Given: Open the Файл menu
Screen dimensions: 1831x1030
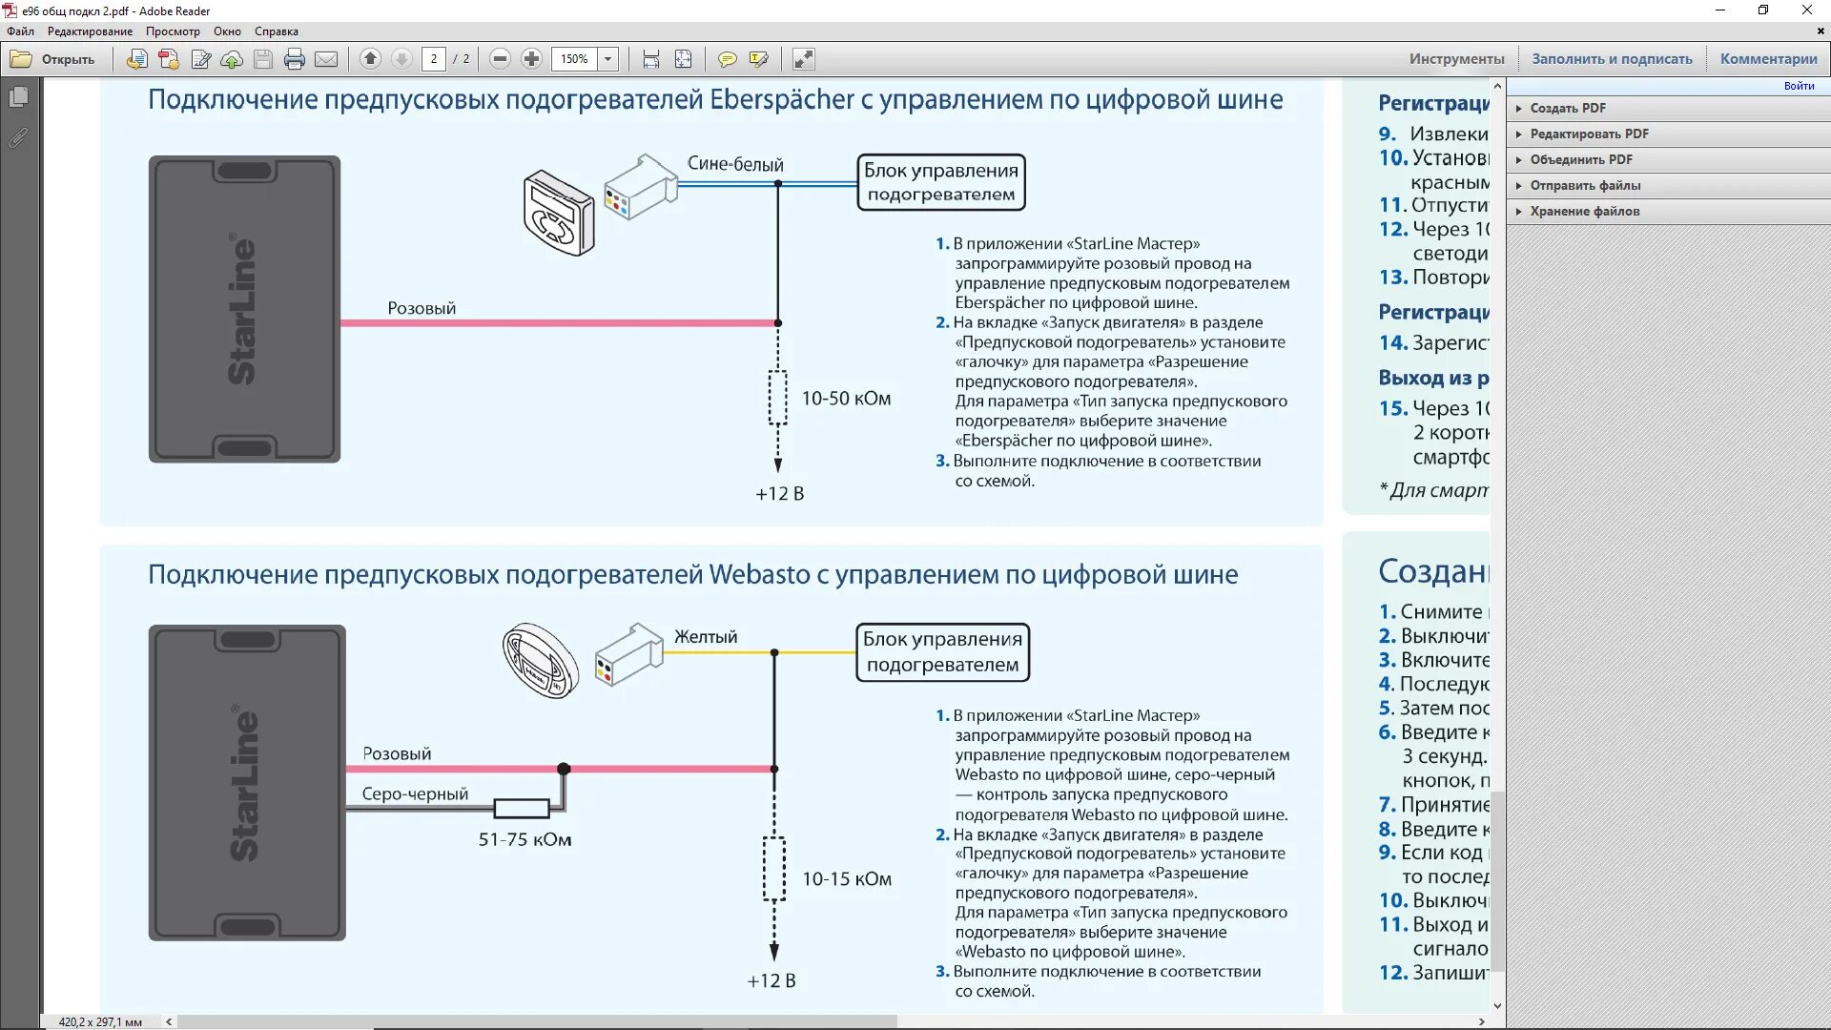Looking at the screenshot, I should tap(23, 31).
